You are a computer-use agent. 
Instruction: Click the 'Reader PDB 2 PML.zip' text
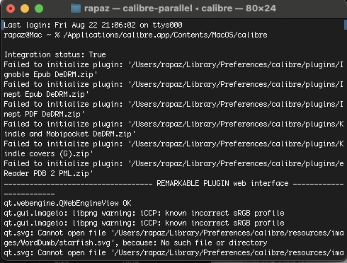coord(48,173)
